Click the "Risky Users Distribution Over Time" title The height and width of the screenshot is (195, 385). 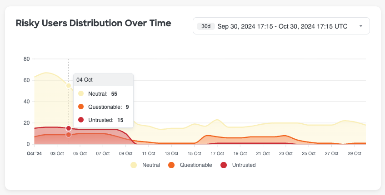(93, 23)
